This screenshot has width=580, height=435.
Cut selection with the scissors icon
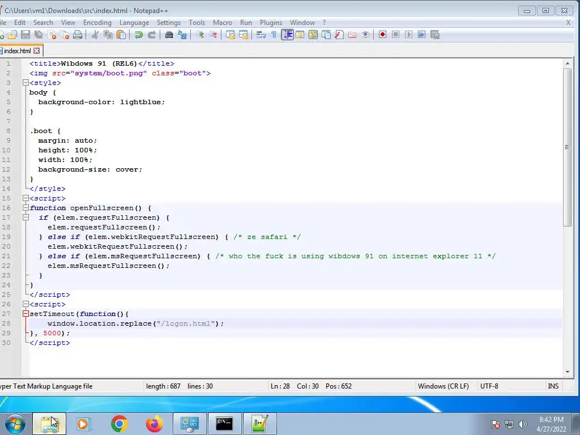click(95, 35)
